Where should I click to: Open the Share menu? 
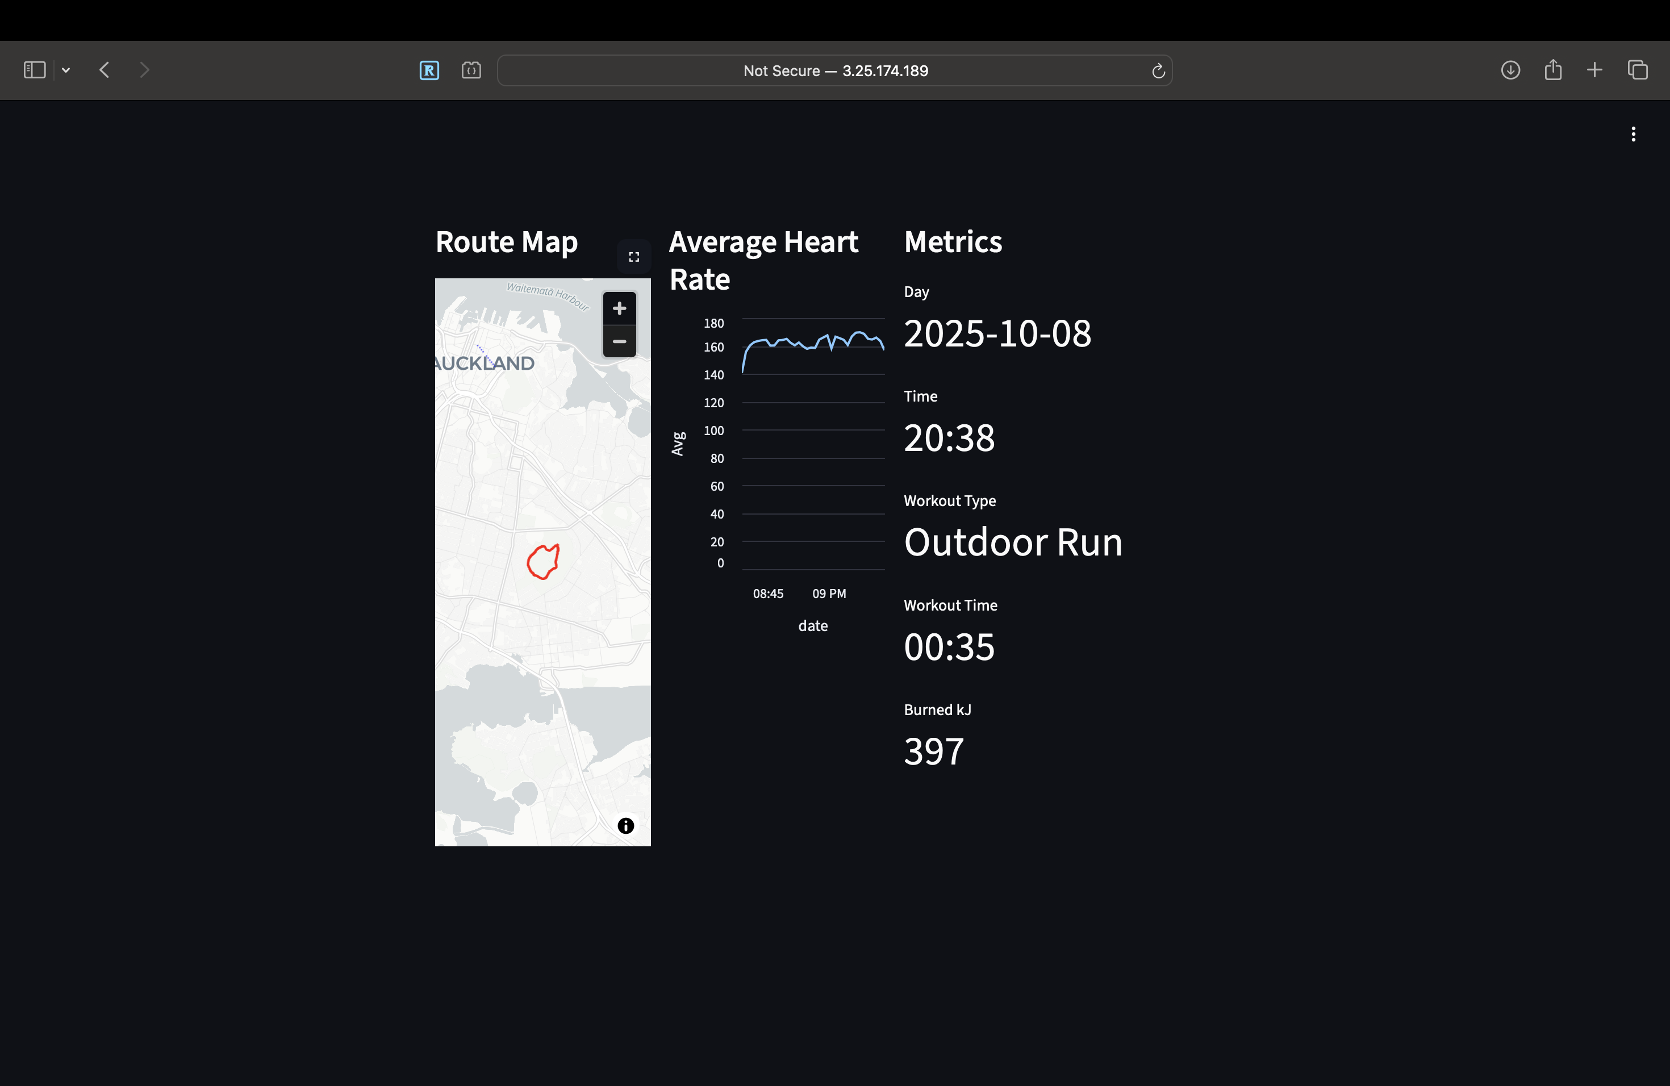(x=1553, y=70)
